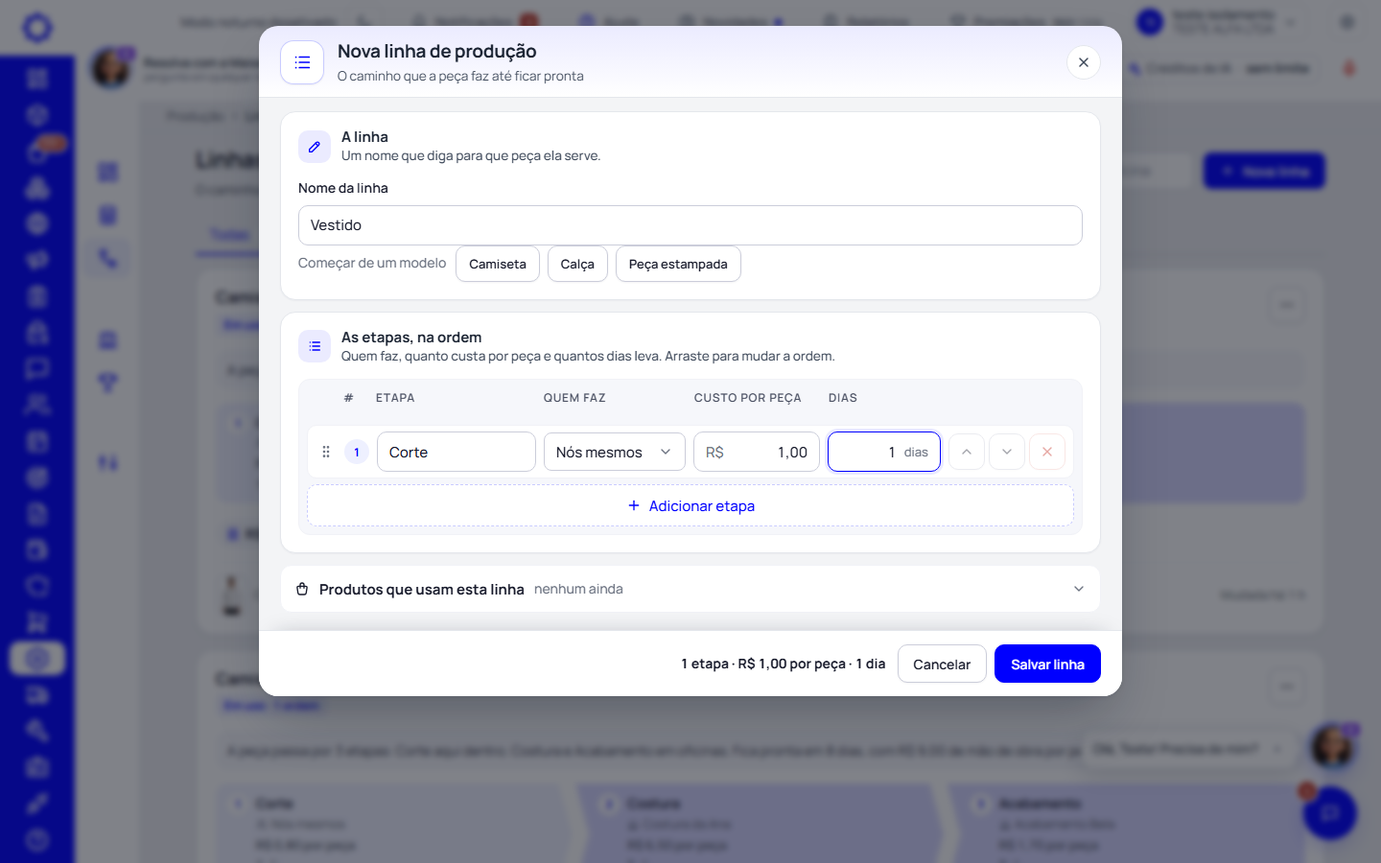This screenshot has height=863, width=1381.
Task: Click the Nome da linha label
Action: coord(343,188)
